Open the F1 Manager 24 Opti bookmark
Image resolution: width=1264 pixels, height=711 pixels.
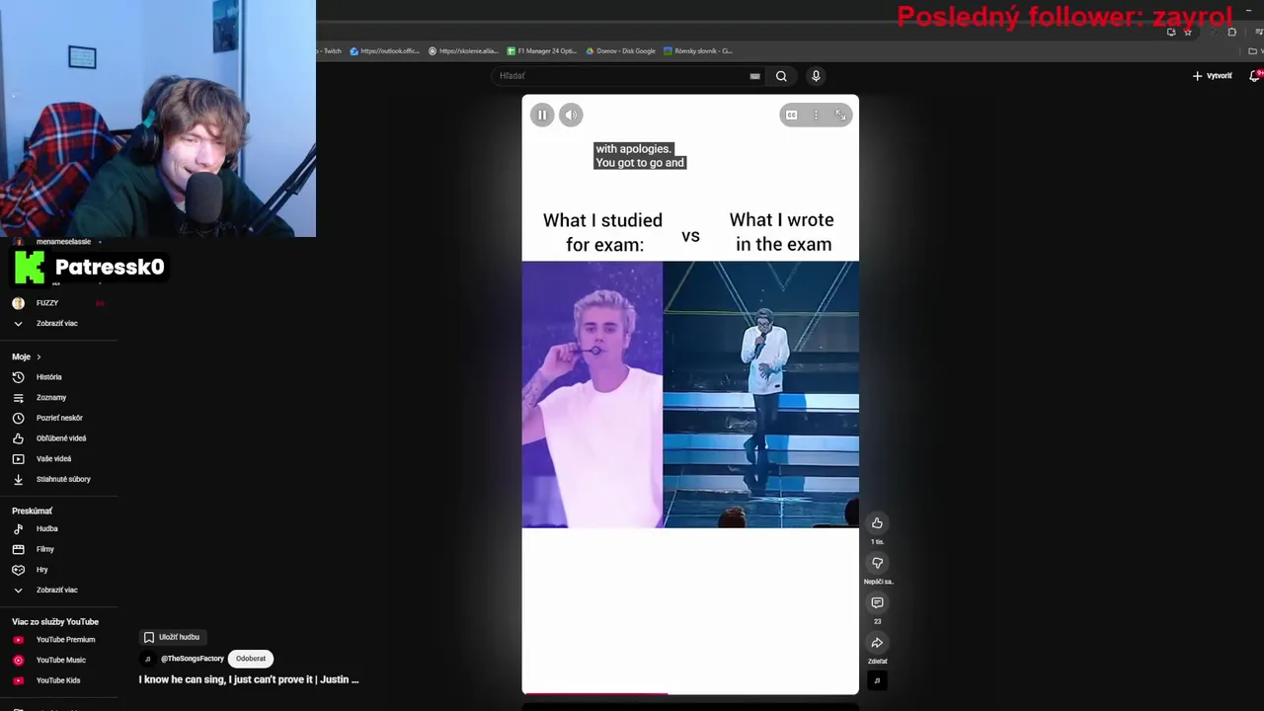(x=542, y=50)
